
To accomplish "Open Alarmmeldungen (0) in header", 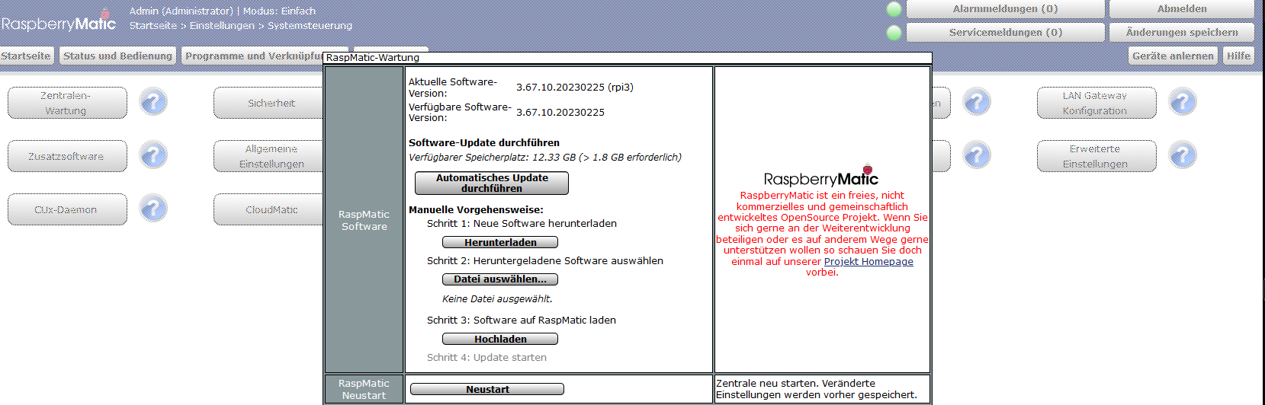I will coord(1005,9).
